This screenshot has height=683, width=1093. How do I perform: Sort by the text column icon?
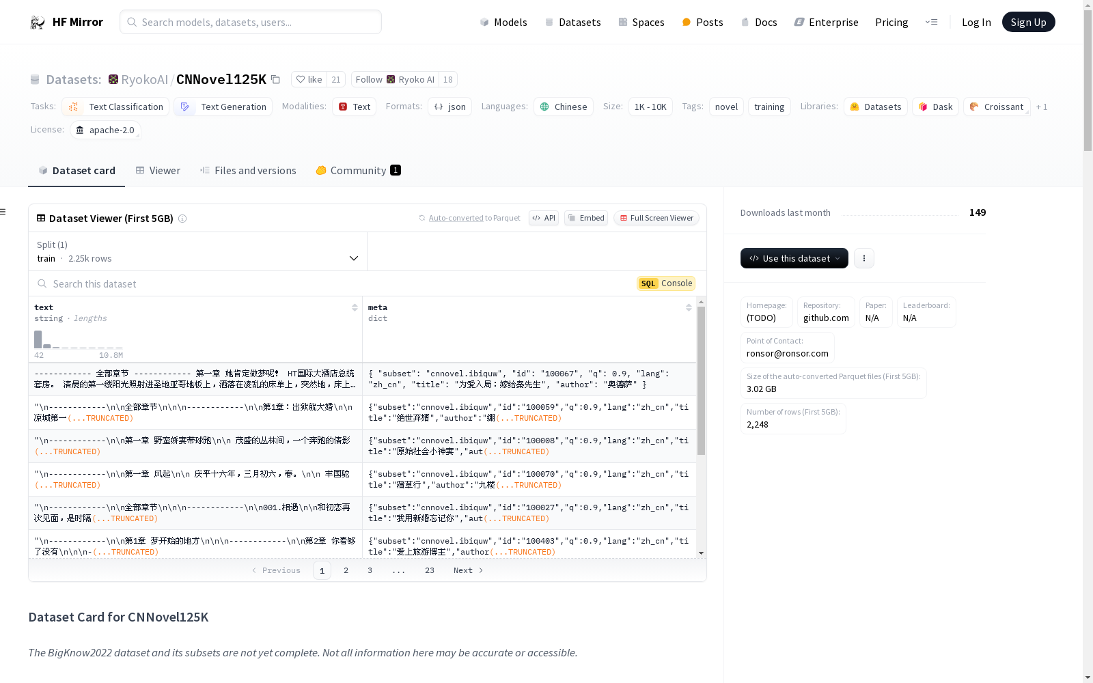(355, 307)
